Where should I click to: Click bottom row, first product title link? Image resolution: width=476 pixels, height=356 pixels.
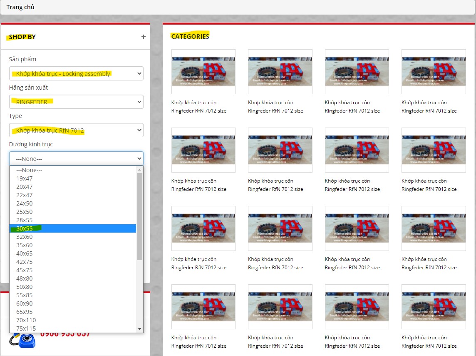(x=199, y=342)
